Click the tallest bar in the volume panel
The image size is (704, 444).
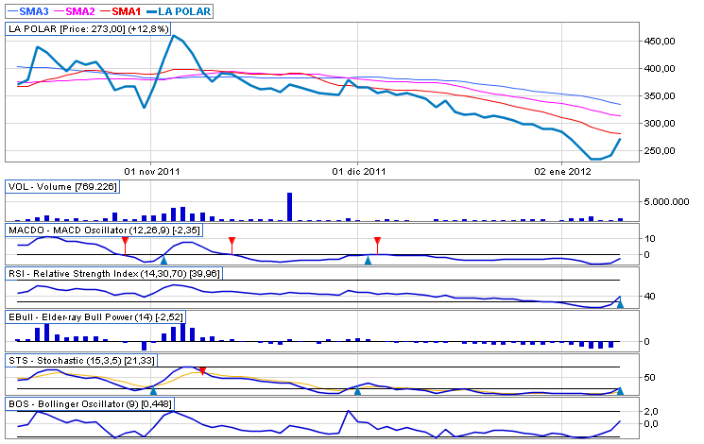coord(290,206)
